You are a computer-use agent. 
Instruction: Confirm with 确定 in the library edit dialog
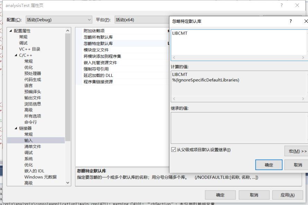point(269,164)
